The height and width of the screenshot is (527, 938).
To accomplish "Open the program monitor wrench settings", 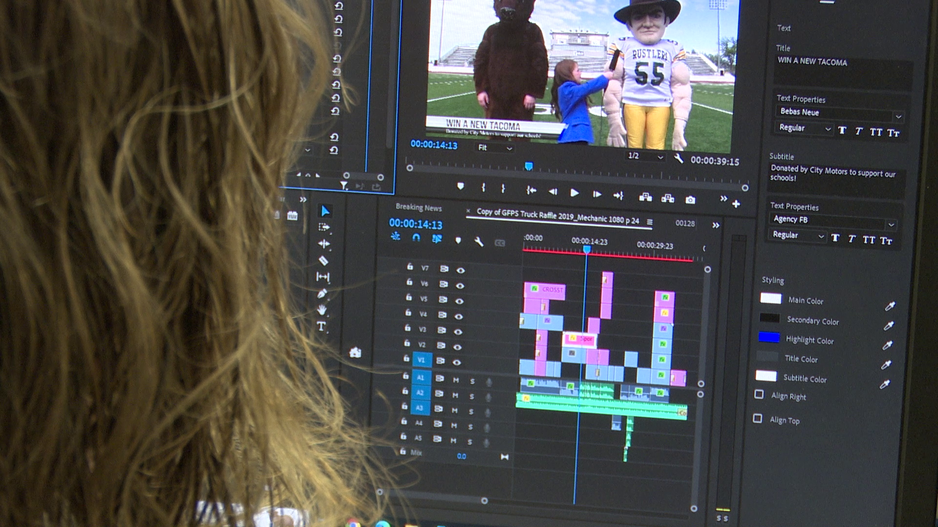I will [678, 158].
